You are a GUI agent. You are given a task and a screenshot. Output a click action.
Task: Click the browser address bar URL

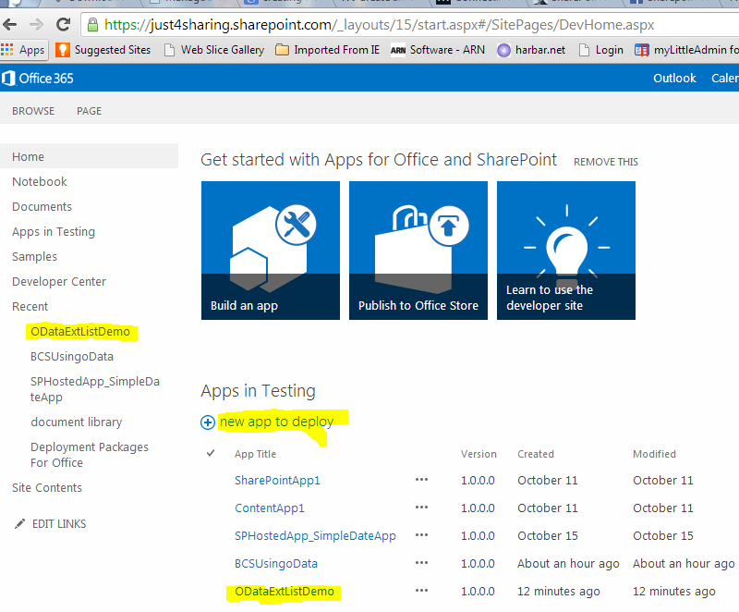pyautogui.click(x=380, y=25)
